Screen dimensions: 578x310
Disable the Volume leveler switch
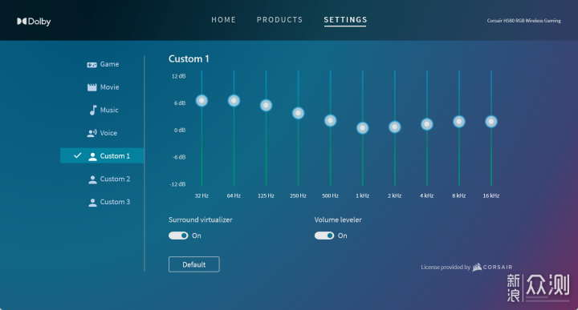coord(324,236)
